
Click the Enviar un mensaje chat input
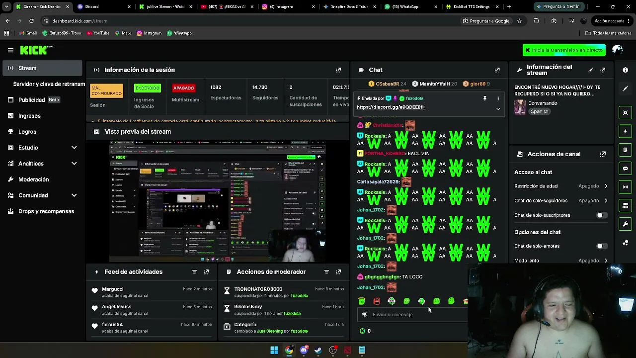point(413,314)
